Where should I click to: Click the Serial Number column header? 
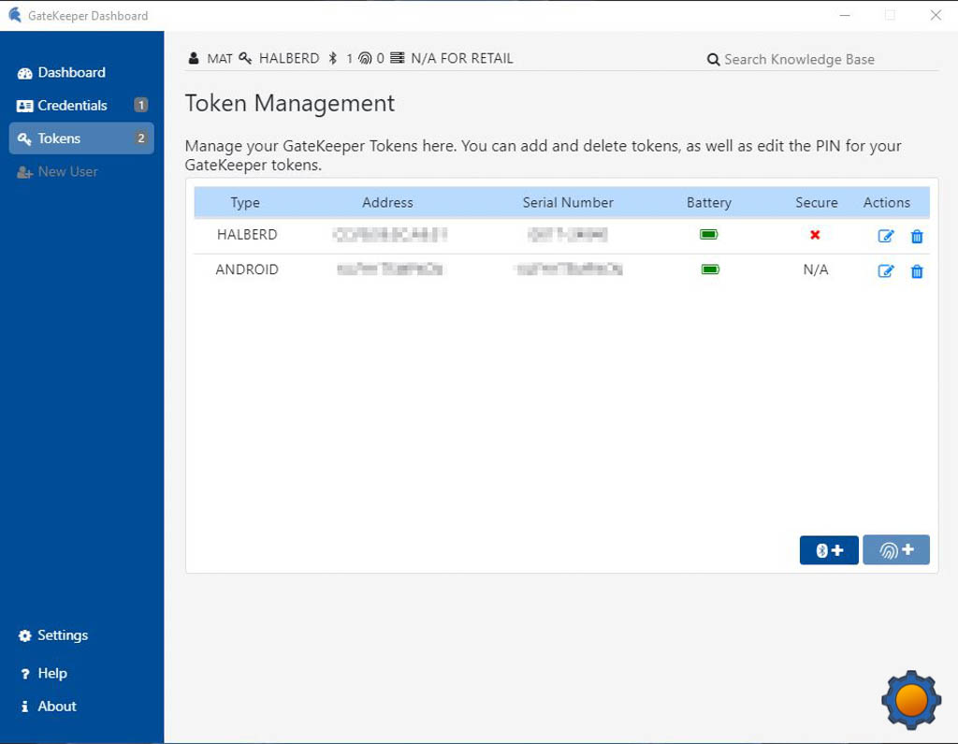568,203
